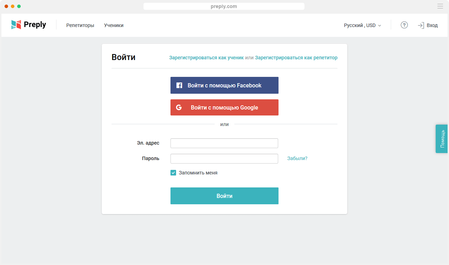Focus the Эл. адрес input field
Screen dimensions: 449x265
224,143
